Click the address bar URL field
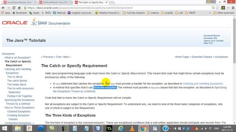The width and height of the screenshot is (236, 132). point(117,8)
